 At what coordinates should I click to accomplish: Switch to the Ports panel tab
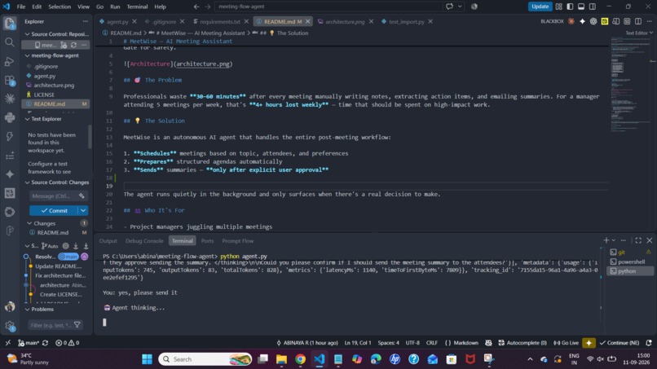(x=207, y=241)
